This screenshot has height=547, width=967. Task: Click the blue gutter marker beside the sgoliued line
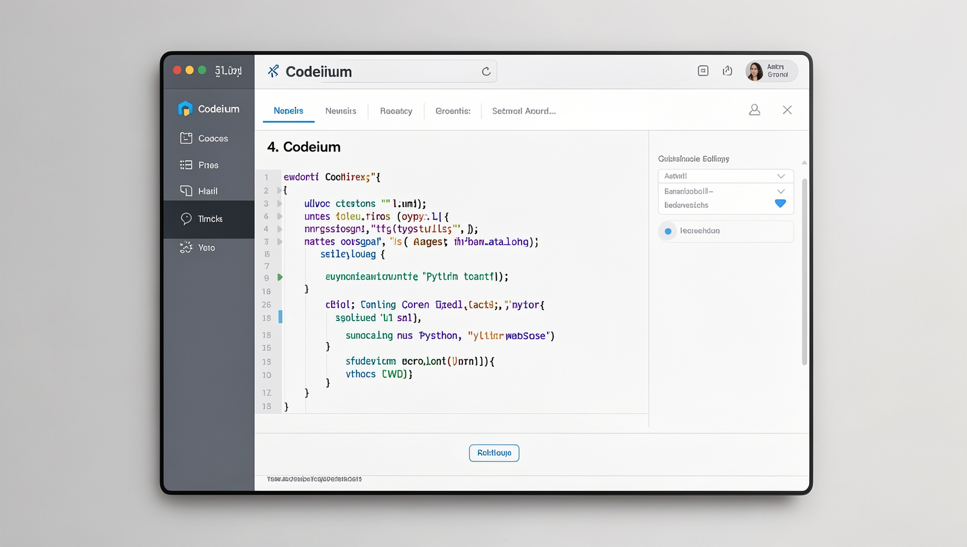pos(280,317)
